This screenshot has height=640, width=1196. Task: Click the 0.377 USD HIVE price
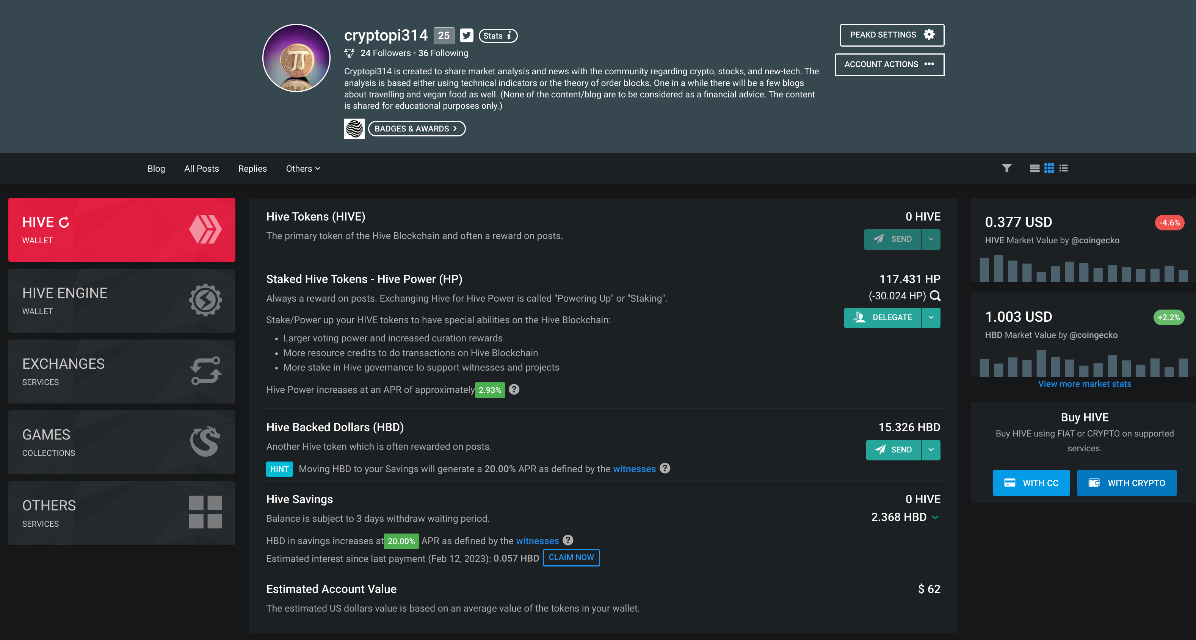[1018, 222]
